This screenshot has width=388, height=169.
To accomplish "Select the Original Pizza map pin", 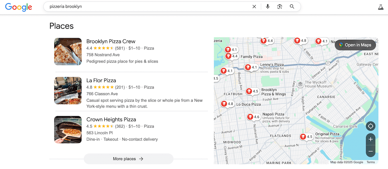I will pyautogui.click(x=303, y=136).
